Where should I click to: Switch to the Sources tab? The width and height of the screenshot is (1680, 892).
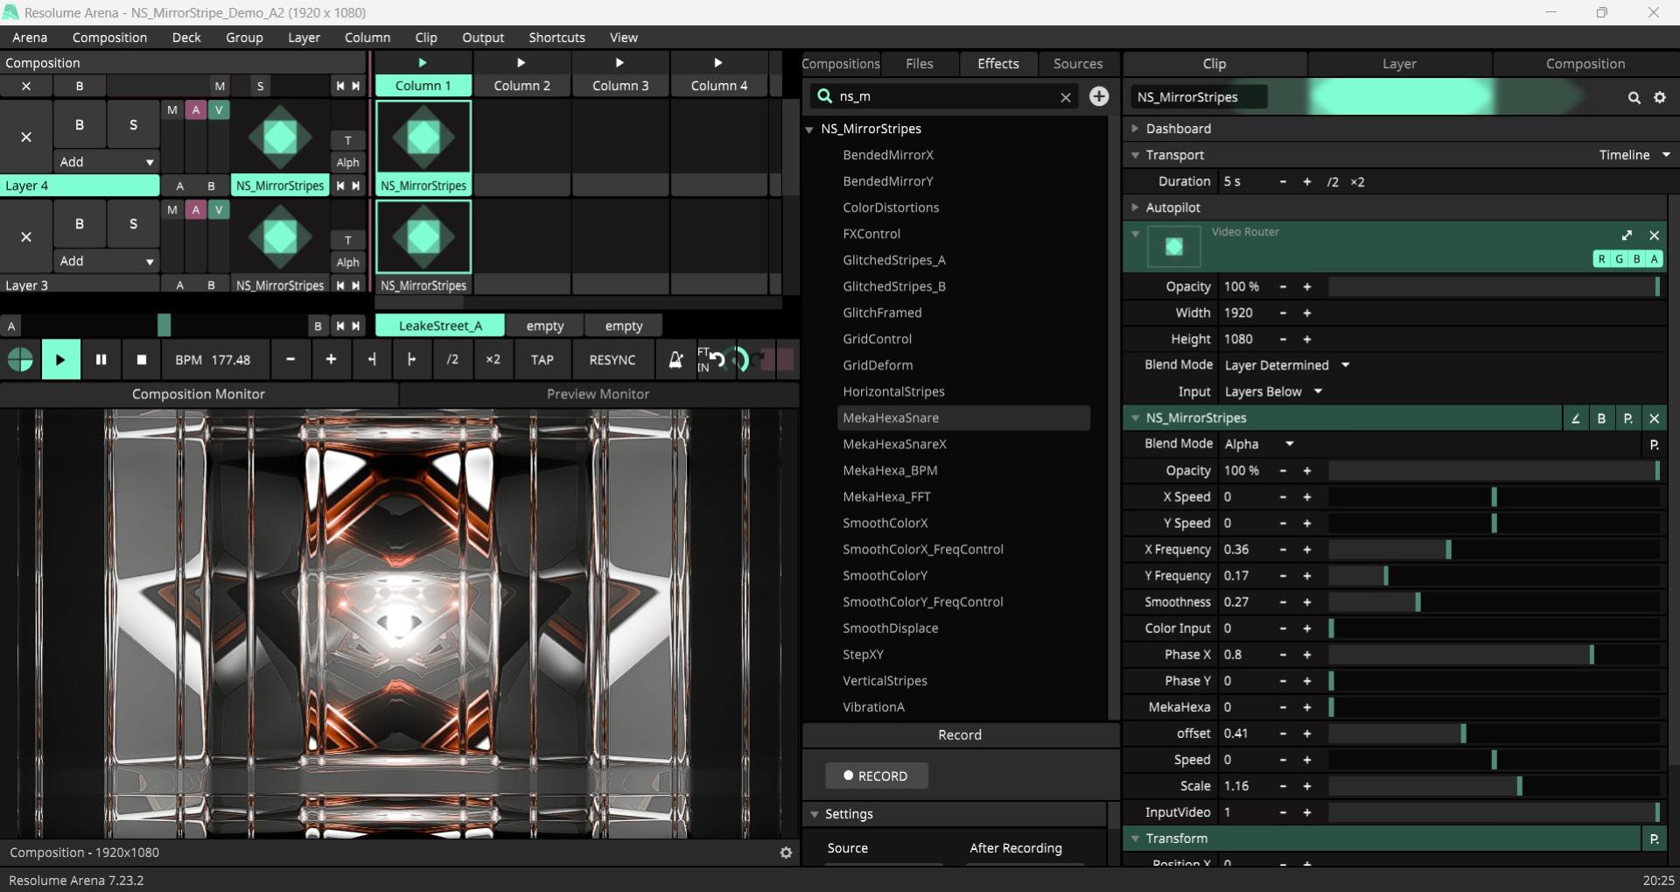click(x=1077, y=64)
